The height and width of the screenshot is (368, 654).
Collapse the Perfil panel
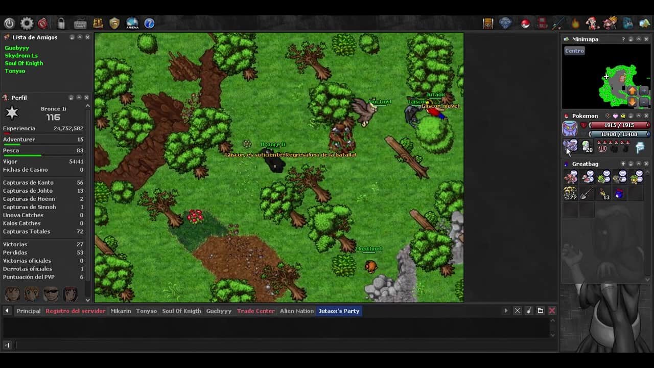pyautogui.click(x=79, y=98)
